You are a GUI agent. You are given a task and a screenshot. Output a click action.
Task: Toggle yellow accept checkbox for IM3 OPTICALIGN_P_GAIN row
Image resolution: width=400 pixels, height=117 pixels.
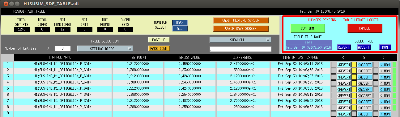(x=354, y=89)
